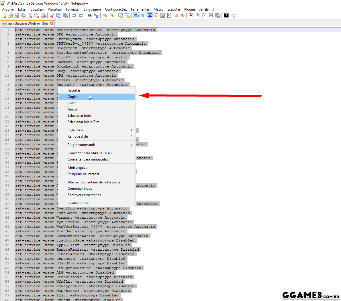
Task: Click the Zoom In magnifier icon
Action: (105, 15)
